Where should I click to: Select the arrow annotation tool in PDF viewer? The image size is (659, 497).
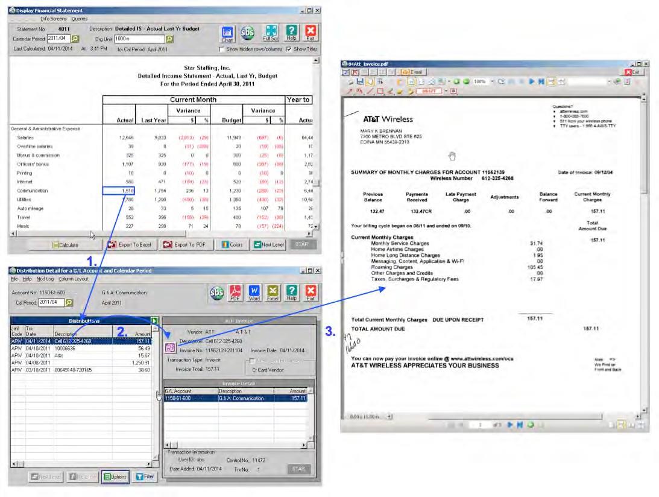click(x=350, y=91)
